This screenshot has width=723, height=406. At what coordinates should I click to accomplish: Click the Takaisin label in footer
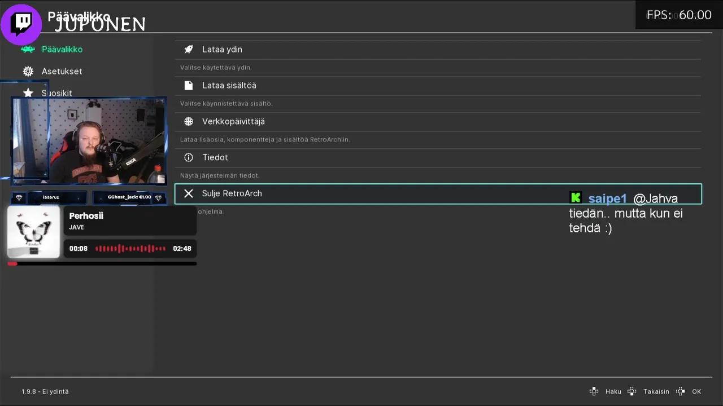point(656,391)
